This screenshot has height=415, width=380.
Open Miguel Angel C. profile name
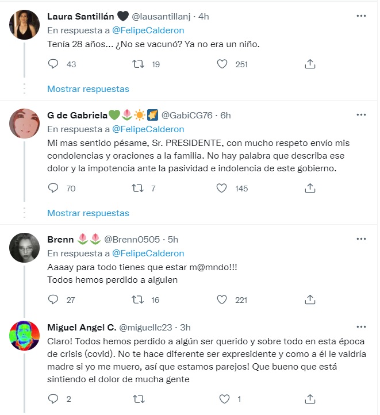coord(80,328)
